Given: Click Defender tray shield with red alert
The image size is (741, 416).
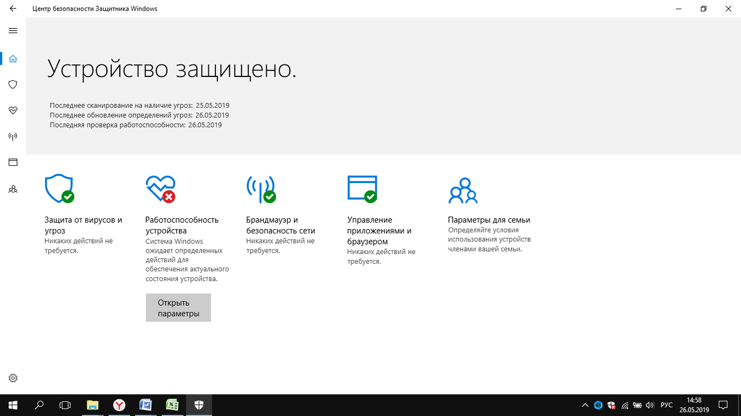Looking at the screenshot, I should pyautogui.click(x=611, y=406).
